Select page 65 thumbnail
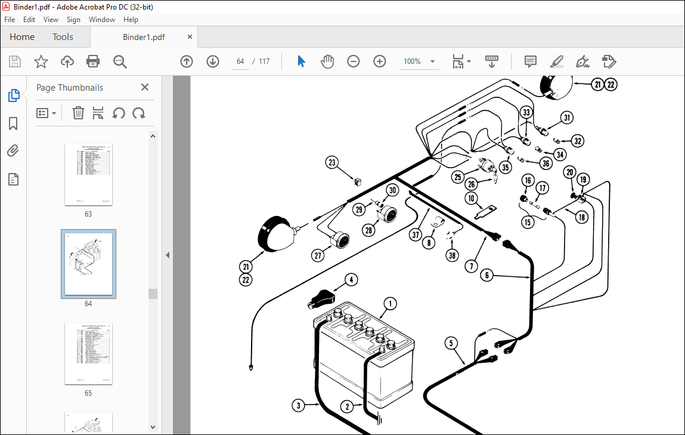685x435 pixels. point(88,354)
